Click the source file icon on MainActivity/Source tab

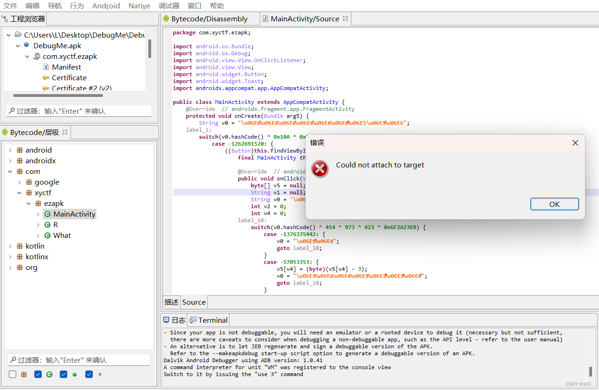[x=265, y=19]
